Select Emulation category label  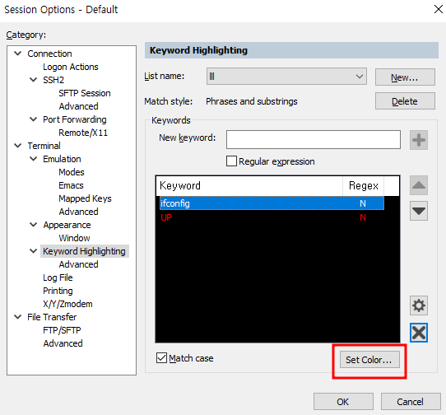coord(62,159)
